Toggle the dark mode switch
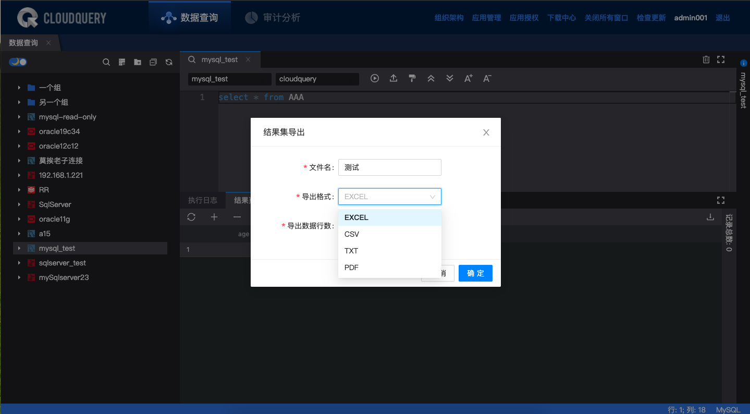Viewport: 750px width, 414px height. point(18,62)
